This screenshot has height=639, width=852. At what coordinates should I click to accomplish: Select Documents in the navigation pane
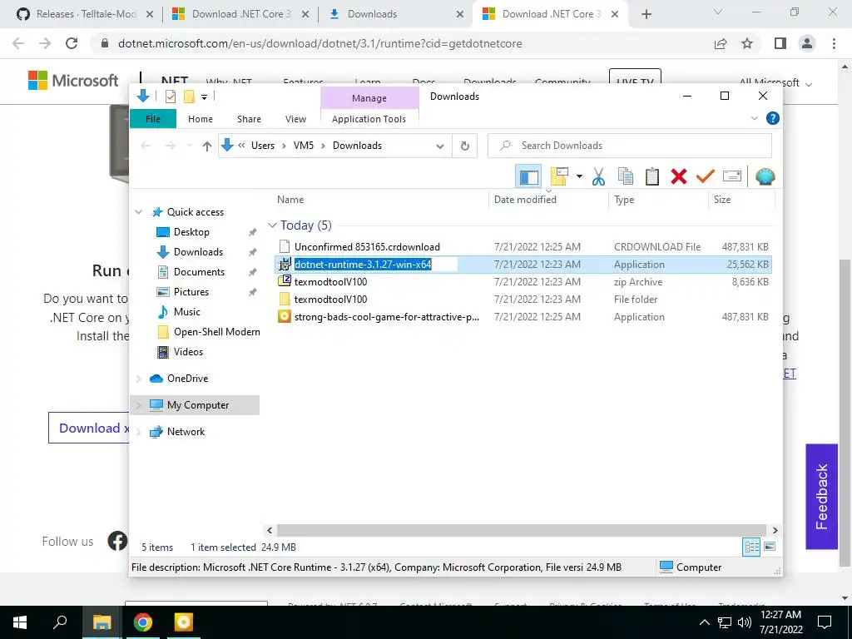[199, 272]
